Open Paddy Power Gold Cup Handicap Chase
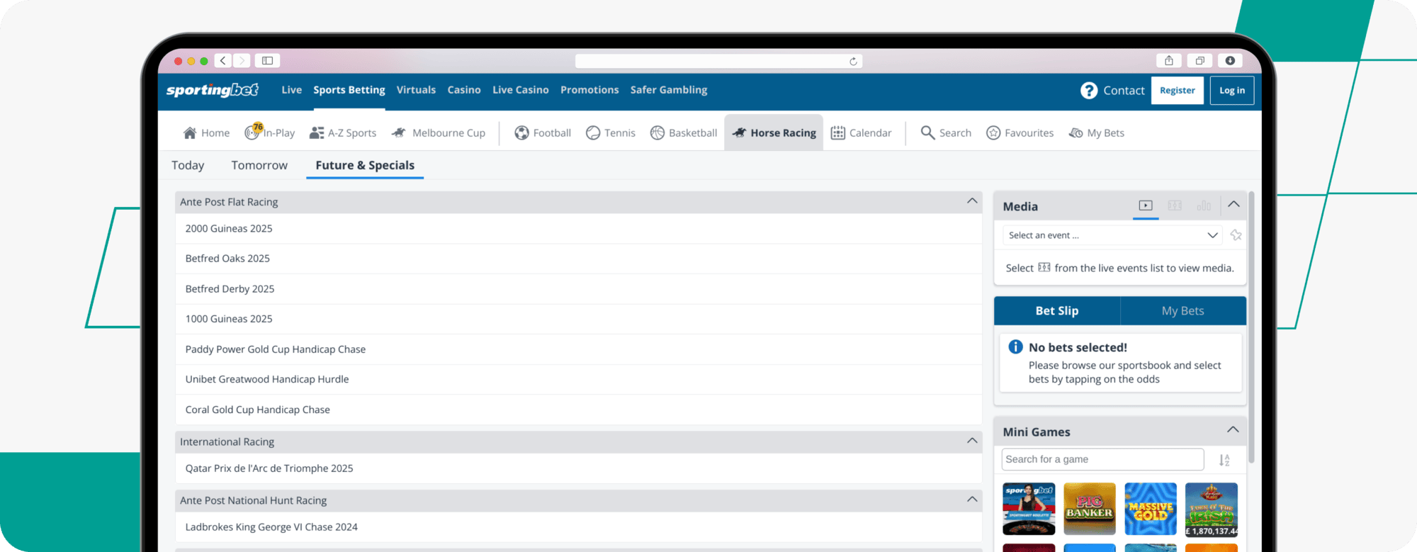Image resolution: width=1417 pixels, height=552 pixels. click(578, 349)
